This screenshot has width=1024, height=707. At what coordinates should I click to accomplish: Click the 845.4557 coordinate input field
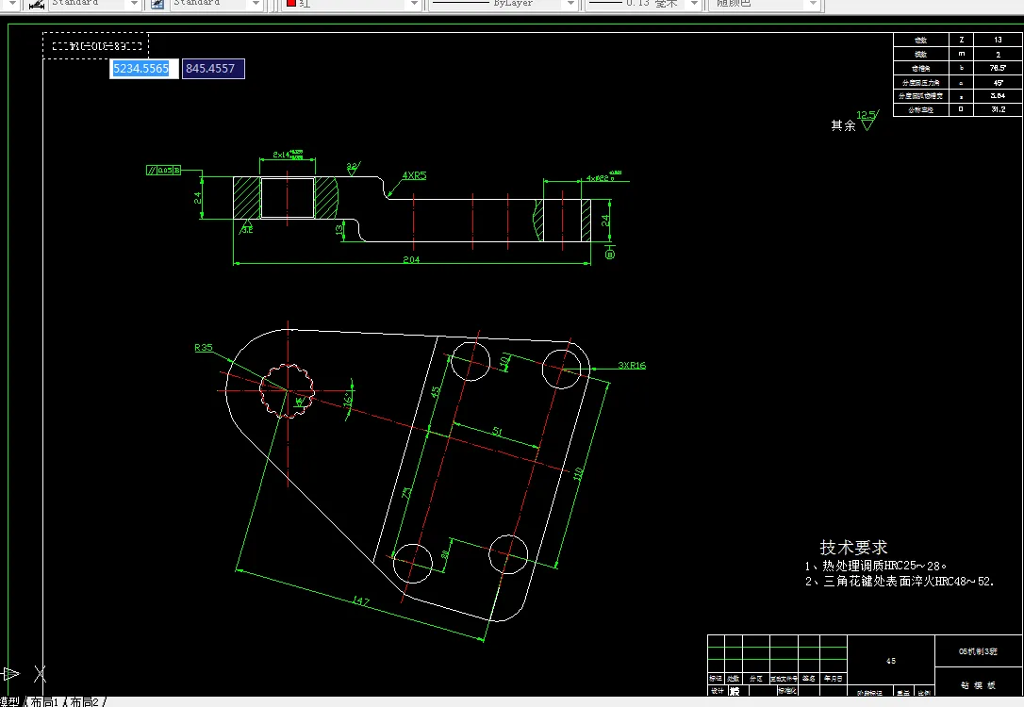click(213, 69)
